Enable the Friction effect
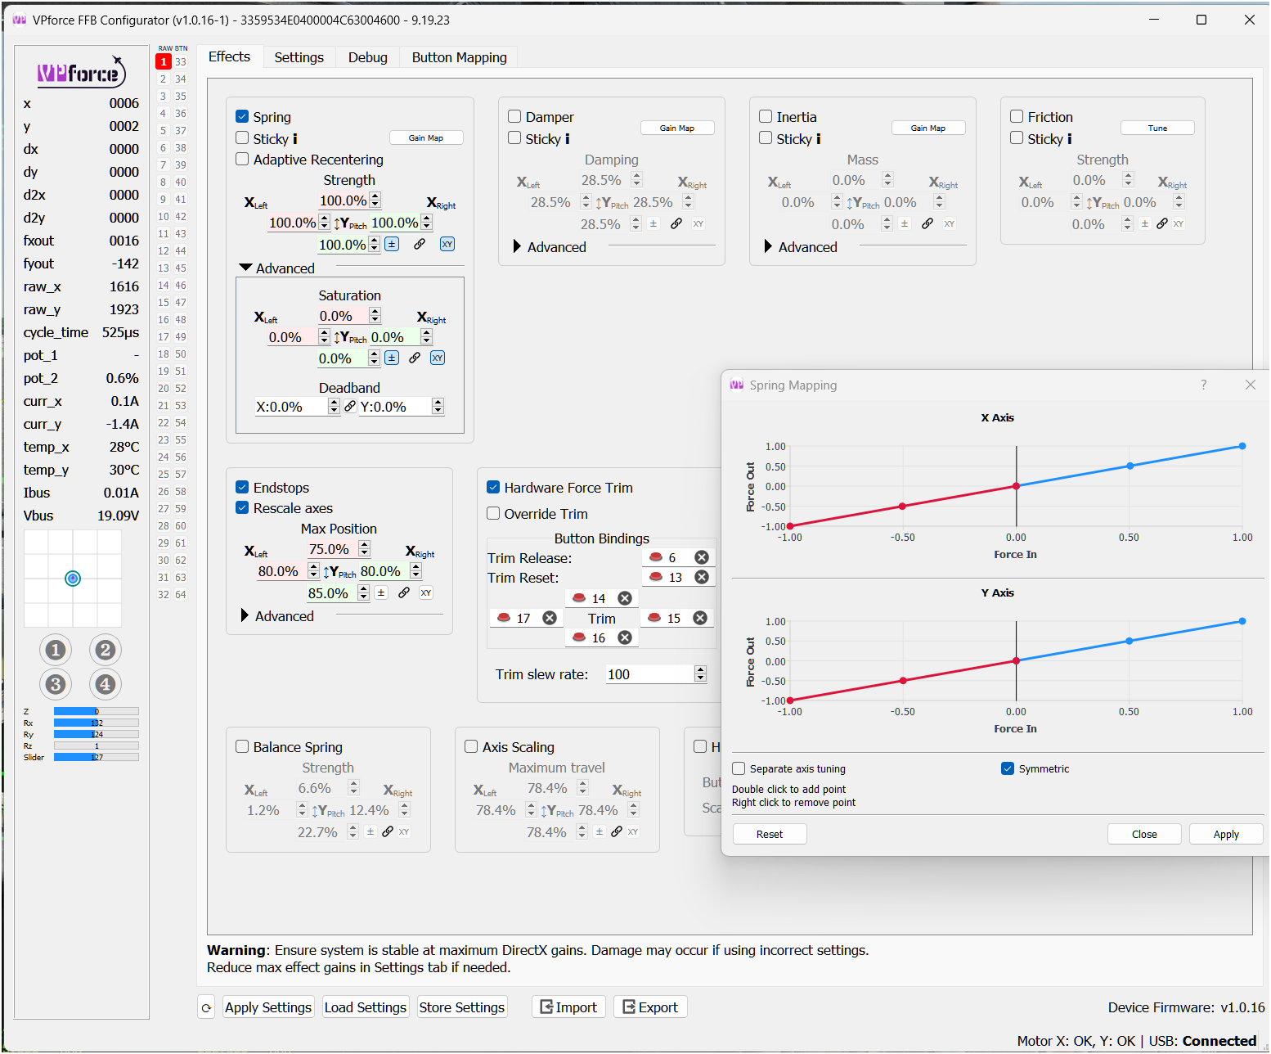Image resolution: width=1271 pixels, height=1054 pixels. (x=1017, y=116)
